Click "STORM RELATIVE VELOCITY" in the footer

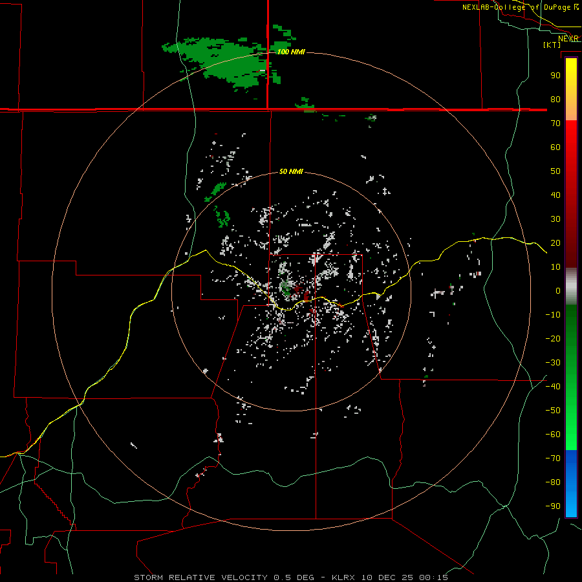point(200,577)
